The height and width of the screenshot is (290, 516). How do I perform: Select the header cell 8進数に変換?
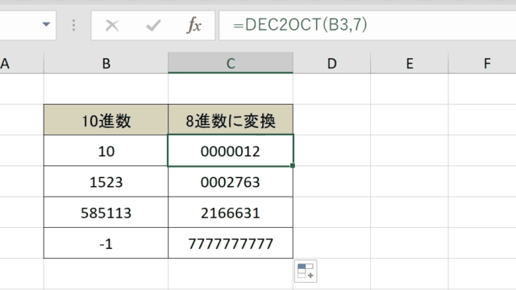click(231, 120)
